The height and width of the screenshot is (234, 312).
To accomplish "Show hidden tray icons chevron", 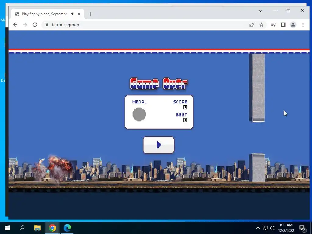I will (258, 228).
